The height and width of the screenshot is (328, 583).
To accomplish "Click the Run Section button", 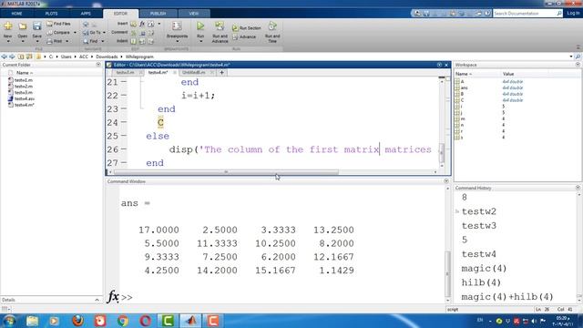I will (247, 28).
